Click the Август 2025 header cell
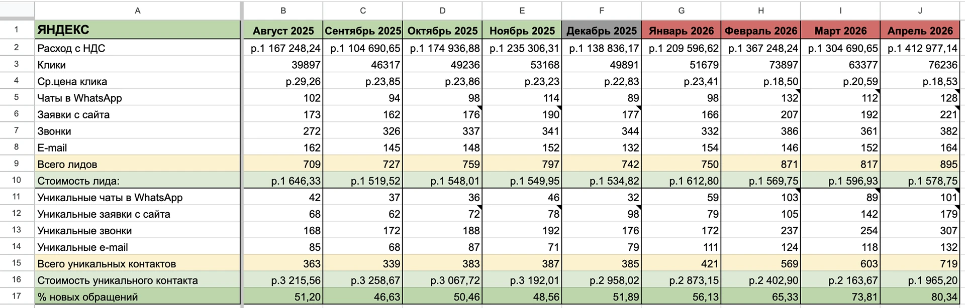 pos(283,30)
